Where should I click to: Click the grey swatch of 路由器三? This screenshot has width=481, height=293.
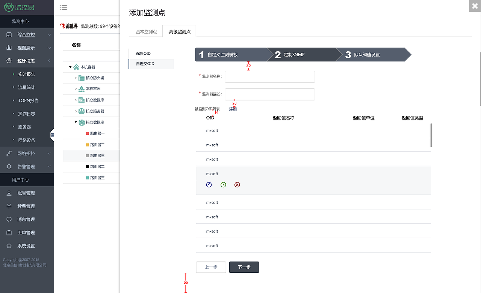[88, 155]
